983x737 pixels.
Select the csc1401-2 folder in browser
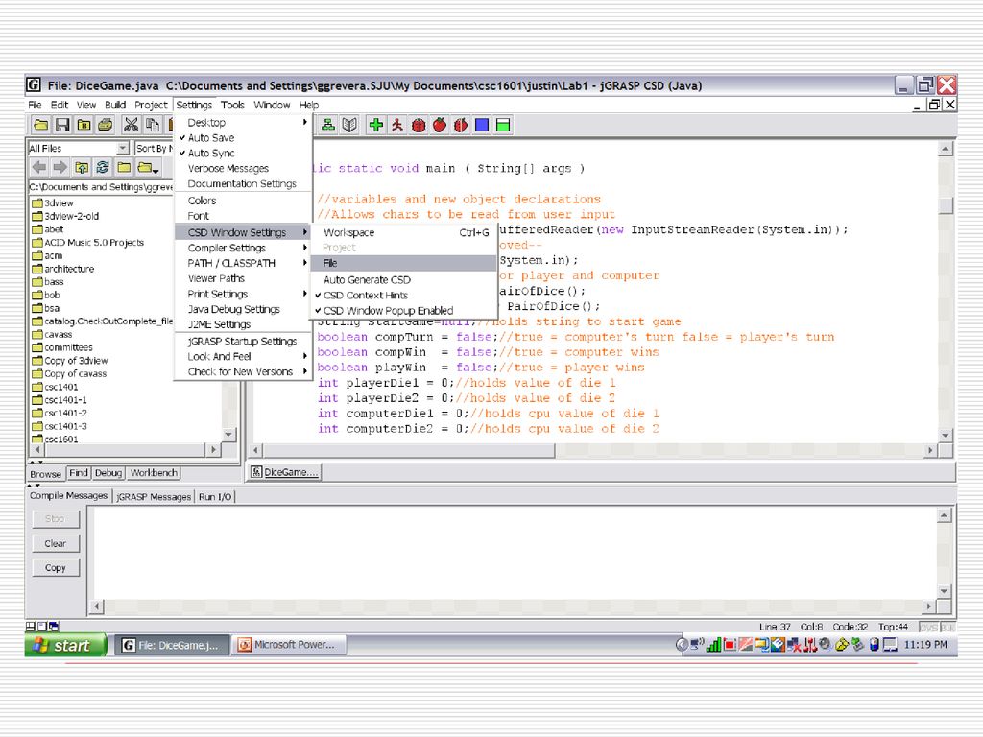click(60, 414)
